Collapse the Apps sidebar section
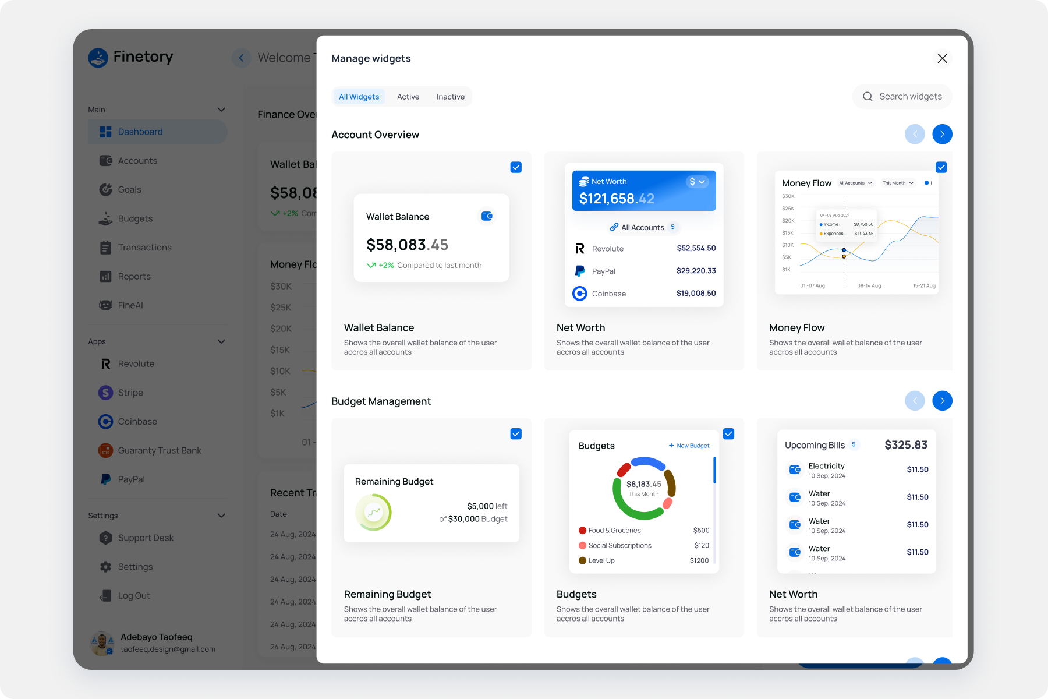The image size is (1048, 699). (x=221, y=341)
